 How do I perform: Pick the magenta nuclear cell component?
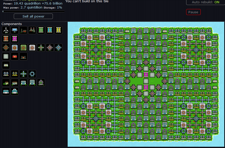(x=15, y=39)
